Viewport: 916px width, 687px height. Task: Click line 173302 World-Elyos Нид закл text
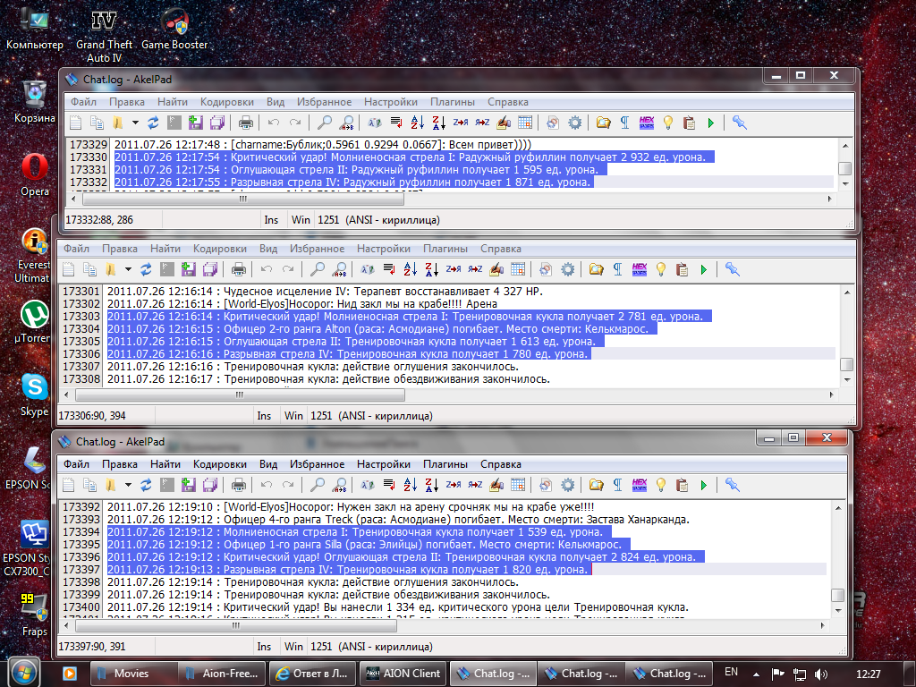pyautogui.click(x=302, y=304)
